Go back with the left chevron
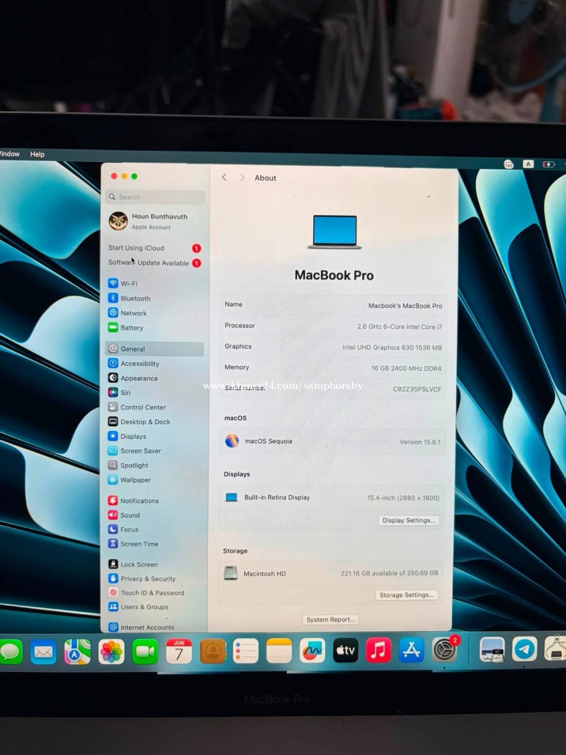This screenshot has height=755, width=566. tap(224, 177)
